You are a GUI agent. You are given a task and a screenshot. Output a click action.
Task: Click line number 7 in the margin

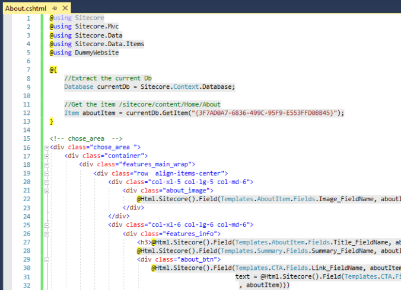[x=28, y=69]
